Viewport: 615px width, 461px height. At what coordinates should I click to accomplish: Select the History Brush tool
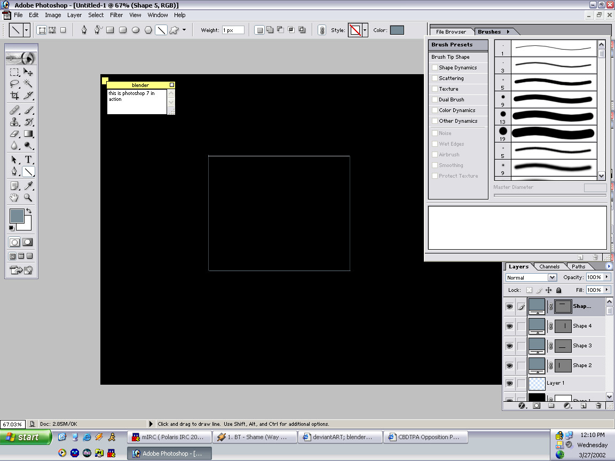(x=28, y=122)
